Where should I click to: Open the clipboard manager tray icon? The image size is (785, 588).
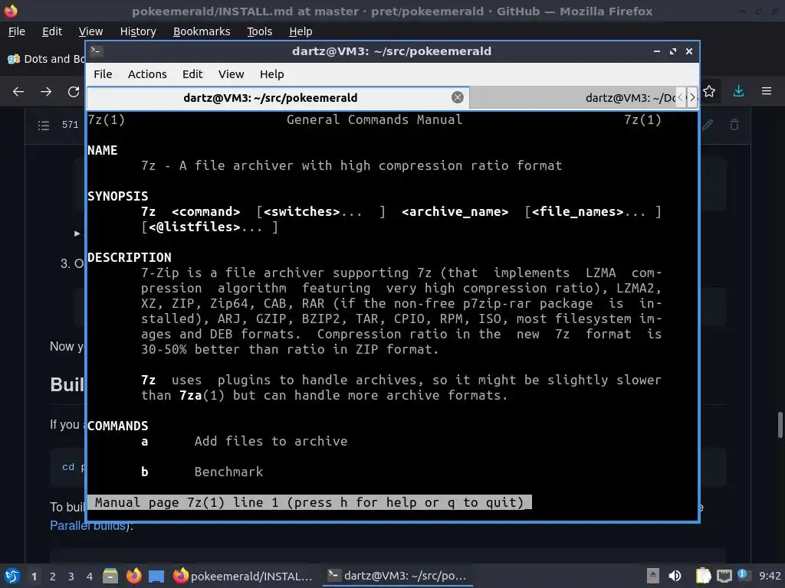[704, 576]
